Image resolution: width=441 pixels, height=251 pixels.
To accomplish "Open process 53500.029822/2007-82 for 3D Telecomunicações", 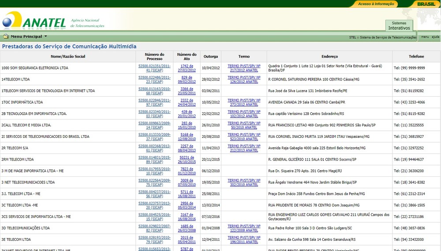I will tap(154, 228).
